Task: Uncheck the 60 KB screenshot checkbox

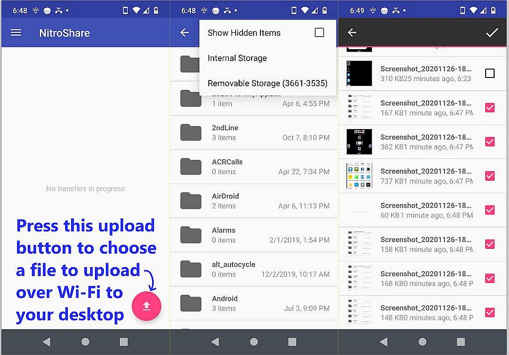Action: 490,210
